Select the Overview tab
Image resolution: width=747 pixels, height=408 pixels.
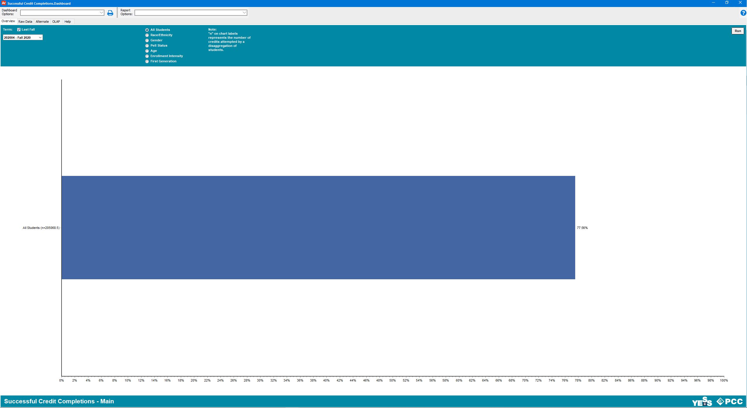[8, 21]
